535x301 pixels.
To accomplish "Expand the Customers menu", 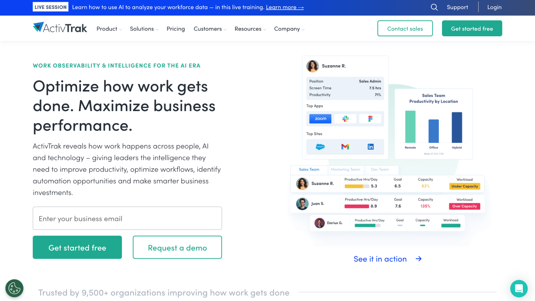I will (210, 29).
